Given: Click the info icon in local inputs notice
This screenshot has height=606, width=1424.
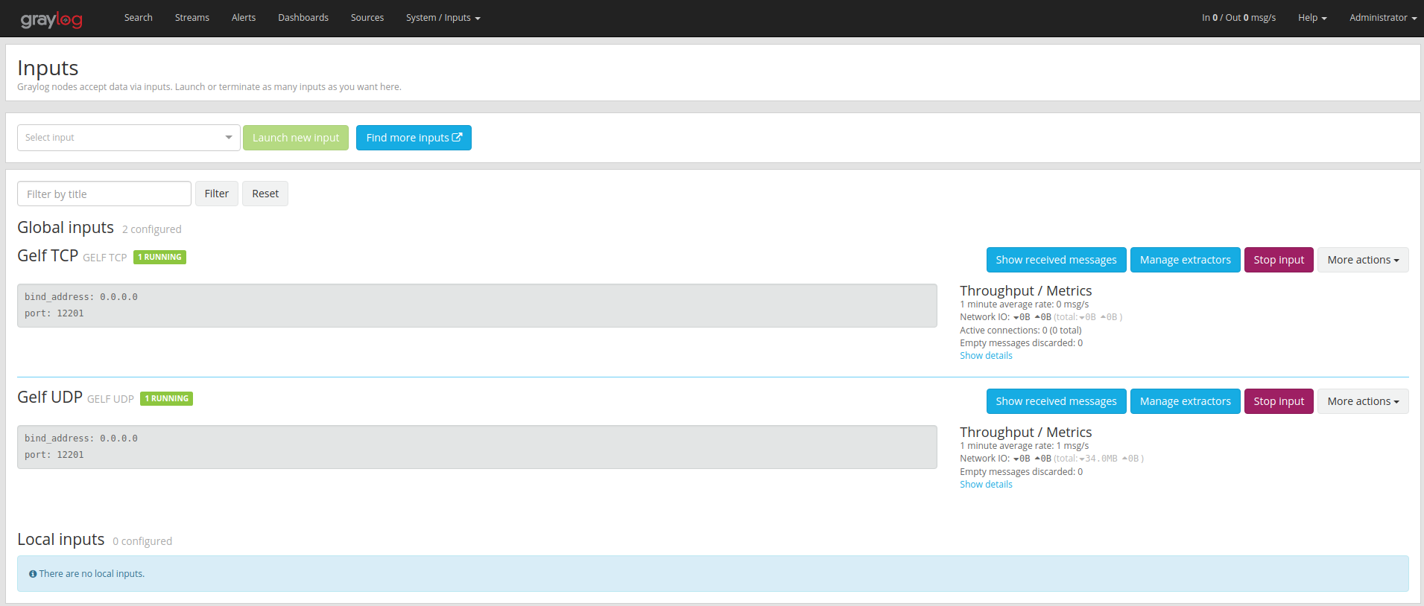Looking at the screenshot, I should (x=33, y=574).
